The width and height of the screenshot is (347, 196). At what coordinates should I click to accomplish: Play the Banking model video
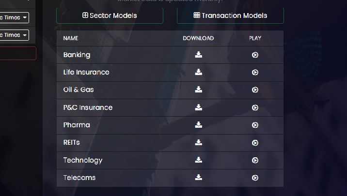[x=255, y=55]
